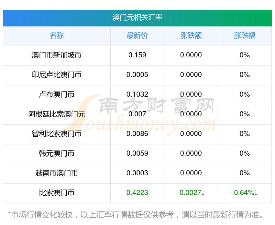Open the 智利比索澳门币 row name
Screen dimensions: 275x225
57,134
